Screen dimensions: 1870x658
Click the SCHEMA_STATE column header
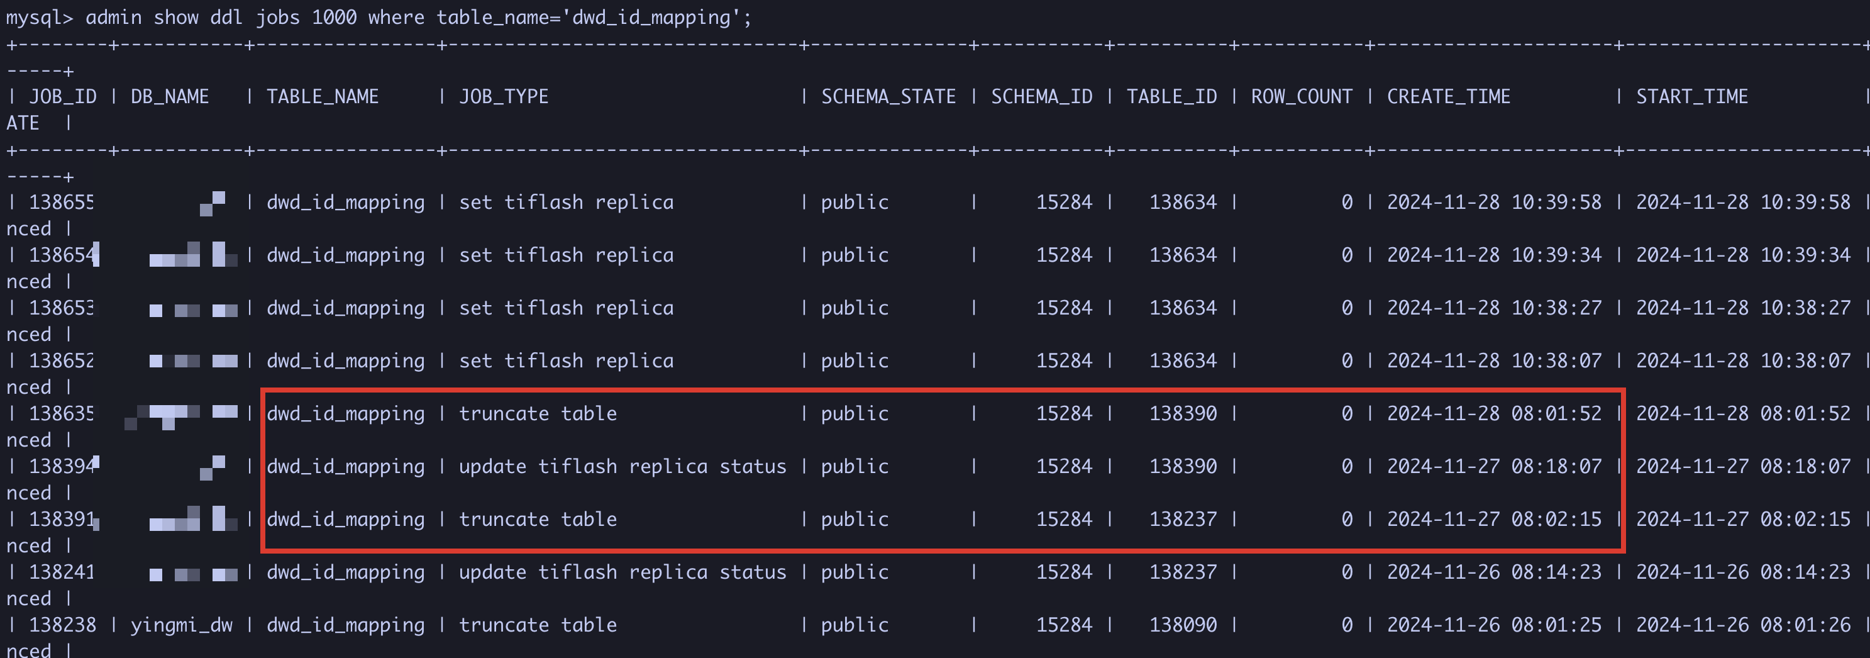point(888,97)
